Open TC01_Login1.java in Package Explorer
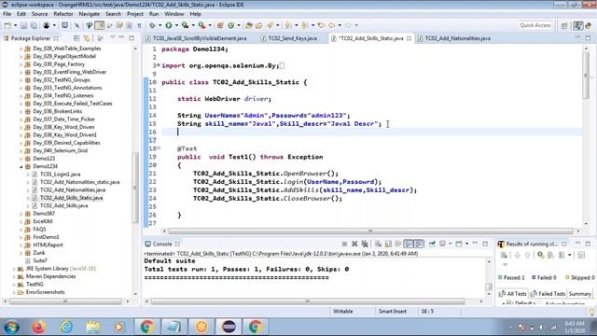Viewport: 597px width, 336px height. coord(60,175)
